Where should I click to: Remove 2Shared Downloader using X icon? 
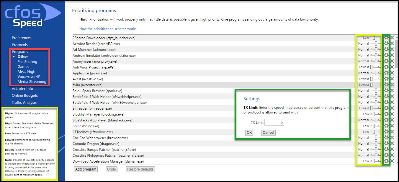[392, 38]
